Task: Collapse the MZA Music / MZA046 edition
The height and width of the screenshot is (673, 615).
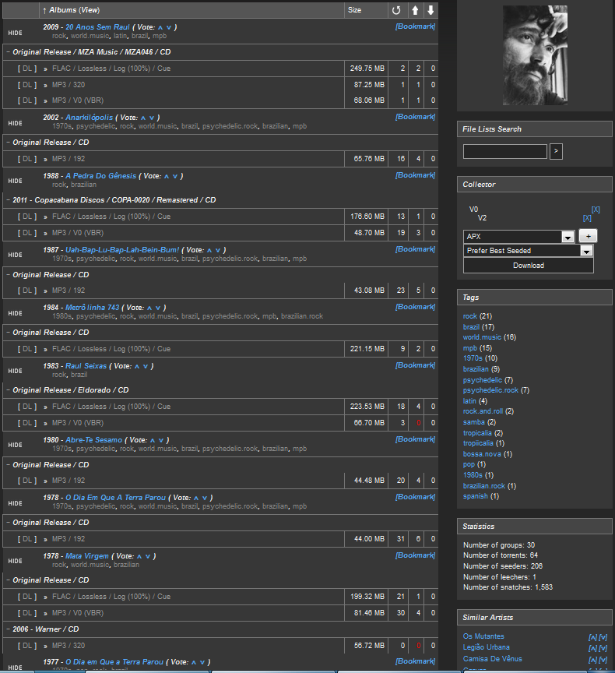Action: 8,52
